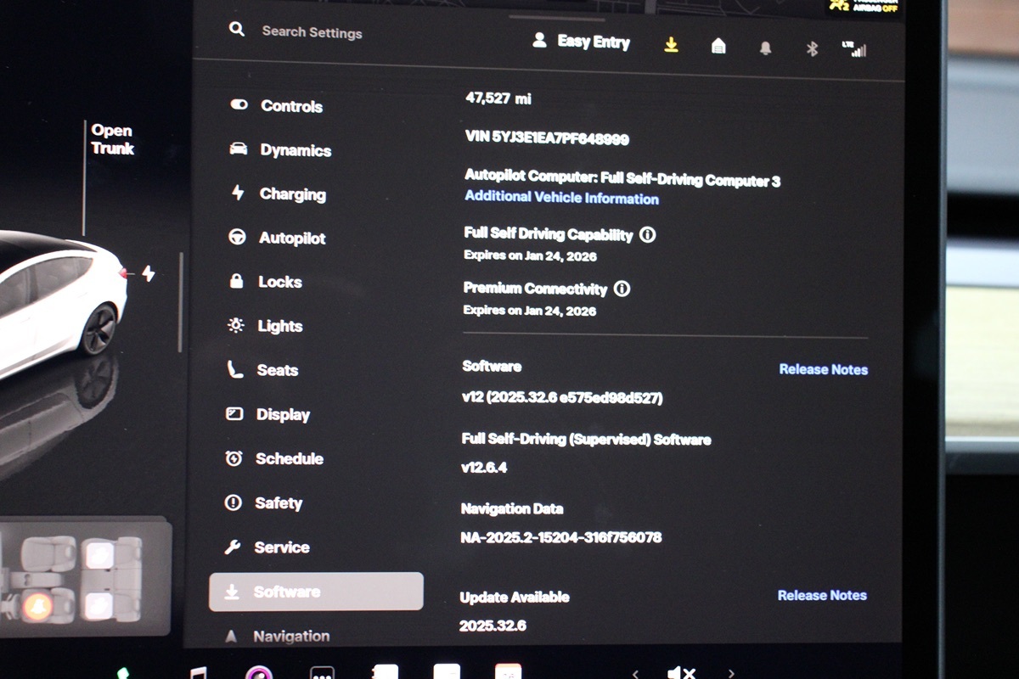Viewport: 1019px width, 679px height.
Task: Open the Charging settings section
Action: click(x=292, y=194)
